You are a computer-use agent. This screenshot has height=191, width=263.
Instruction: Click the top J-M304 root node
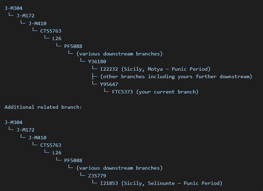[x=14, y=8]
